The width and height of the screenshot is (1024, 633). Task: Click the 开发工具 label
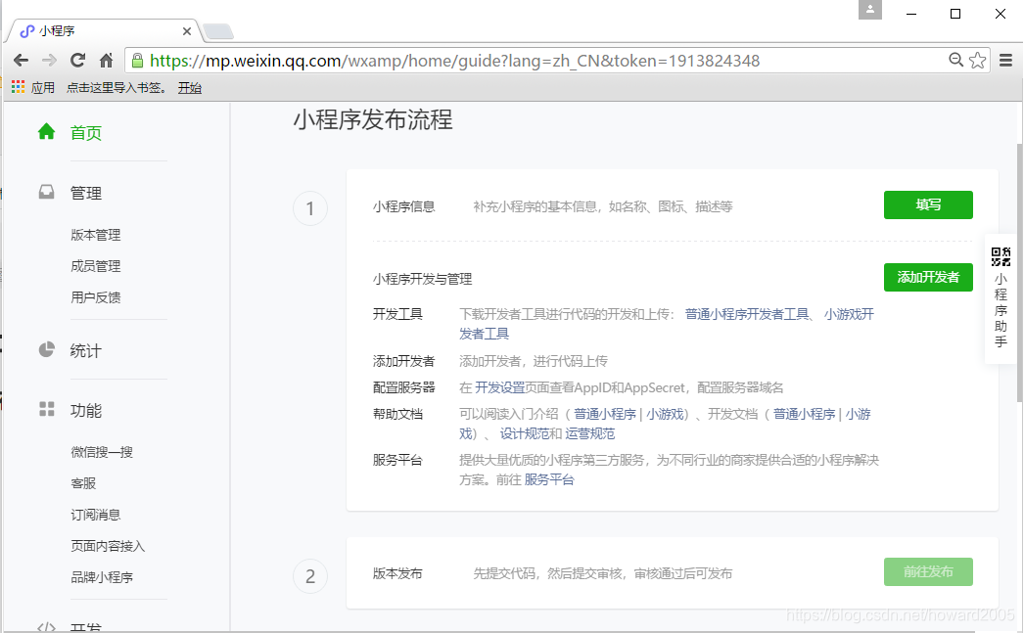point(397,314)
